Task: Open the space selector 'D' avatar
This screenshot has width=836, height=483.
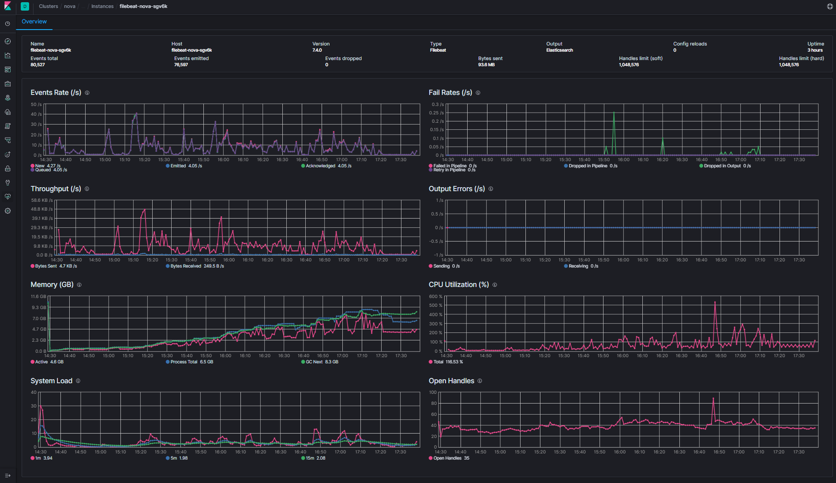Action: pyautogui.click(x=25, y=6)
